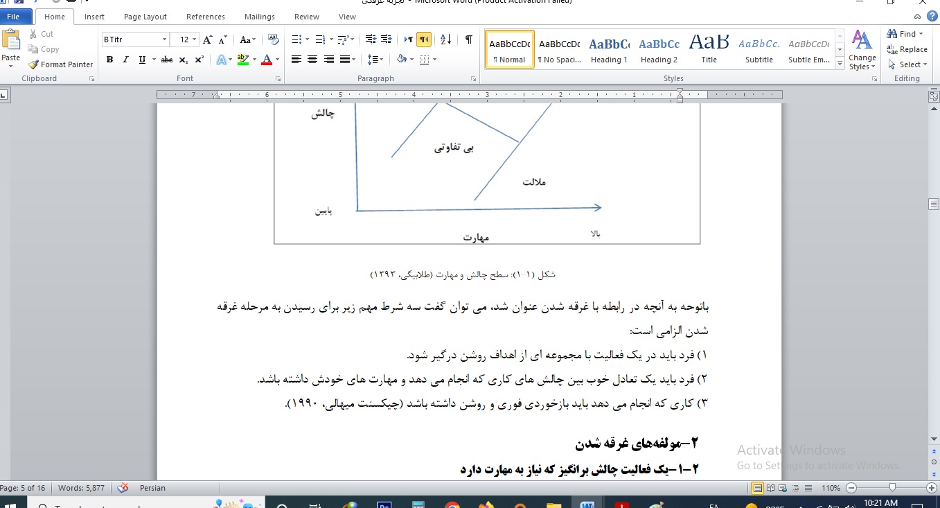Switch to the Page Layout ribbon tab
The image size is (940, 508).
(x=145, y=16)
